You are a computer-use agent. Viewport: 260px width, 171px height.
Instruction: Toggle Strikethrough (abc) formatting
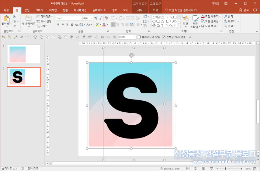coord(76,24)
